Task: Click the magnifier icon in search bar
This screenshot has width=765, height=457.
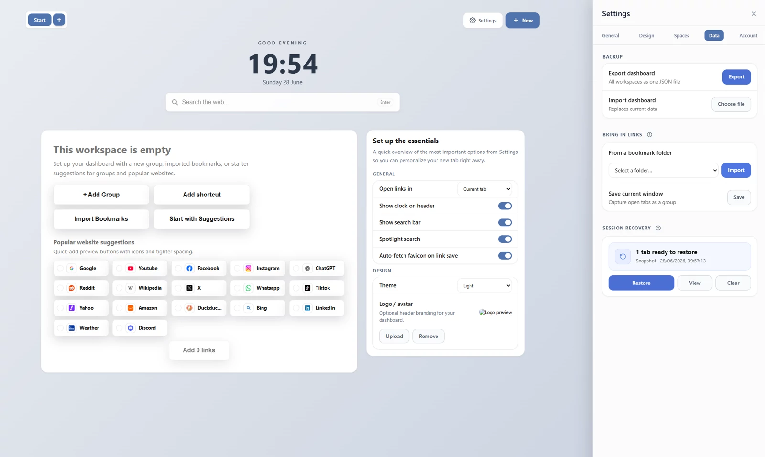Action: (175, 102)
